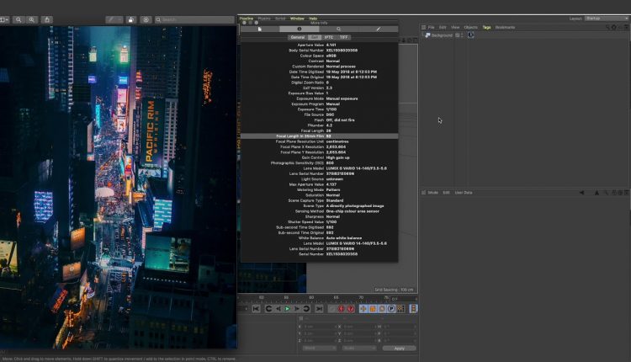Toggle Scale keyframe recording
The image size is (631, 362).
click(x=373, y=309)
